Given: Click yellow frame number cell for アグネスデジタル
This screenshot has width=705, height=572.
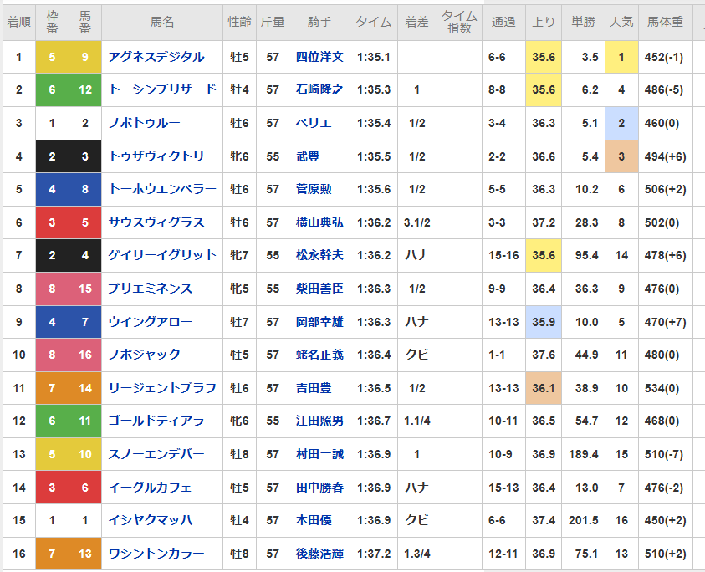Looking at the screenshot, I should [x=52, y=57].
